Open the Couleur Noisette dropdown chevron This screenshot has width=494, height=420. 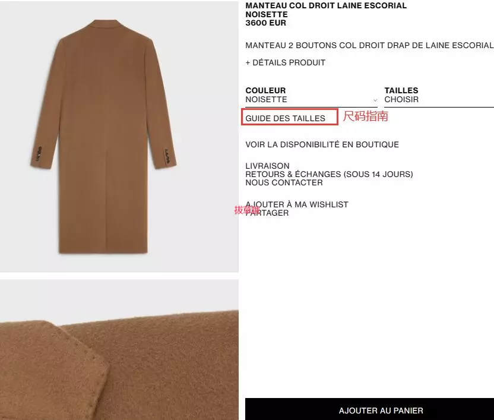coord(375,100)
